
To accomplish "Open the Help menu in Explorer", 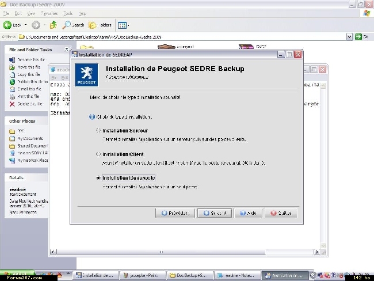I will tap(82, 13).
